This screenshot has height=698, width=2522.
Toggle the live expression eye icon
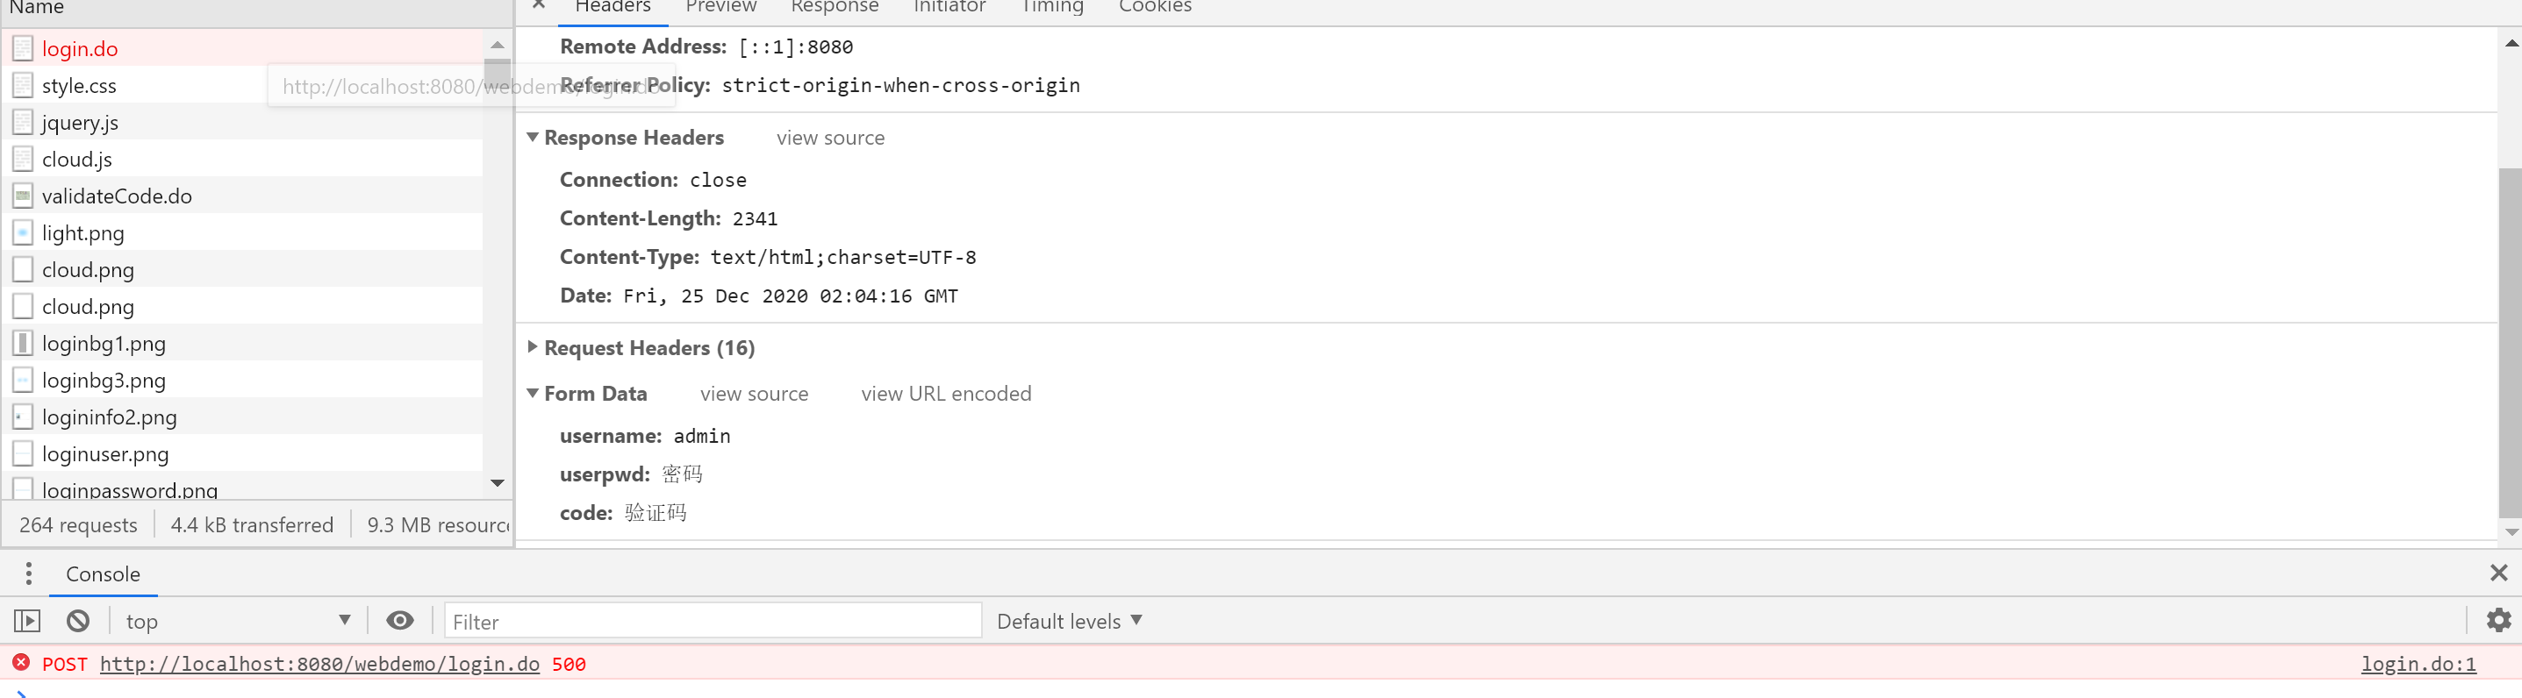(399, 621)
